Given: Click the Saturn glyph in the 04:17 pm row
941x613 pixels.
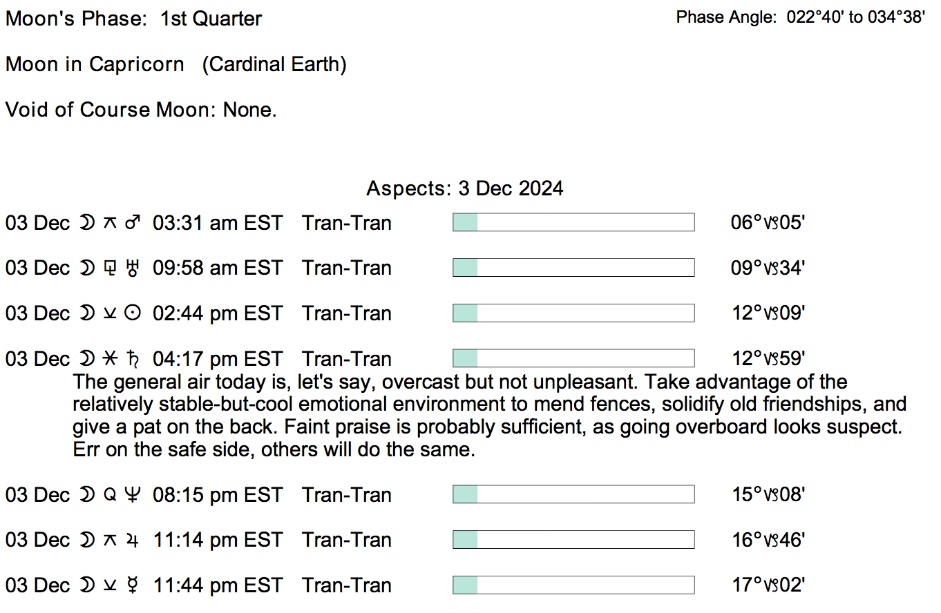Looking at the screenshot, I should click(131, 358).
